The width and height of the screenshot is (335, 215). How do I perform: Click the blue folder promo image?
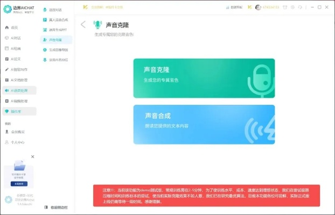[19, 166]
